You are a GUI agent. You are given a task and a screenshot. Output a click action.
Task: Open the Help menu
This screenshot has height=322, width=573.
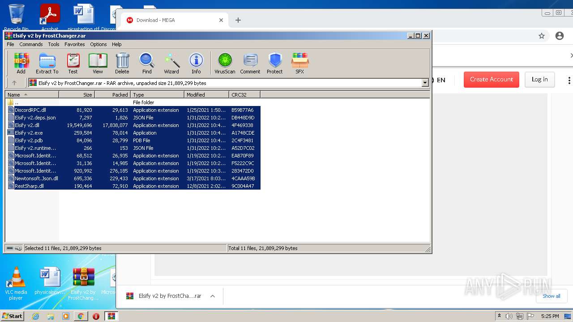(117, 44)
